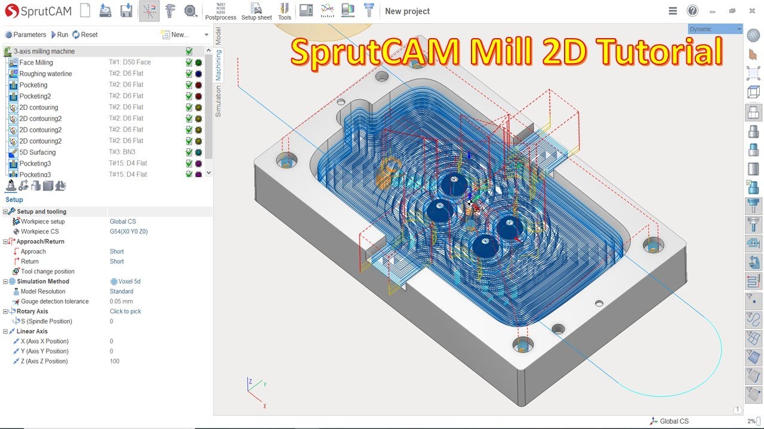Click the brown shape icon in right toolbar

click(x=753, y=54)
